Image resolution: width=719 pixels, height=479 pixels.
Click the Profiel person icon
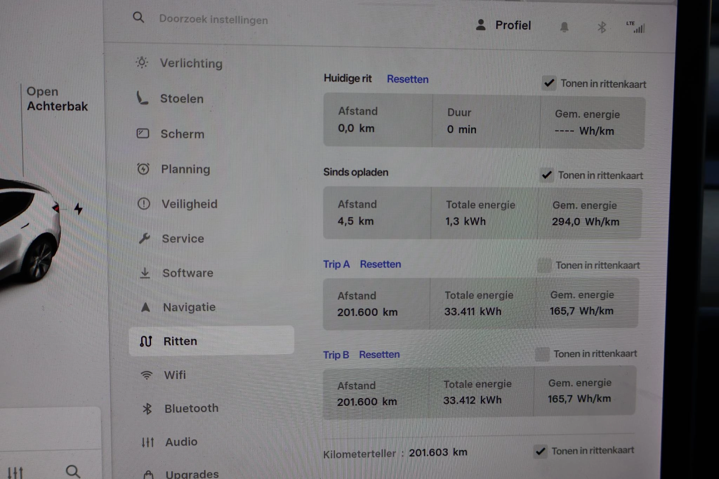click(x=481, y=25)
